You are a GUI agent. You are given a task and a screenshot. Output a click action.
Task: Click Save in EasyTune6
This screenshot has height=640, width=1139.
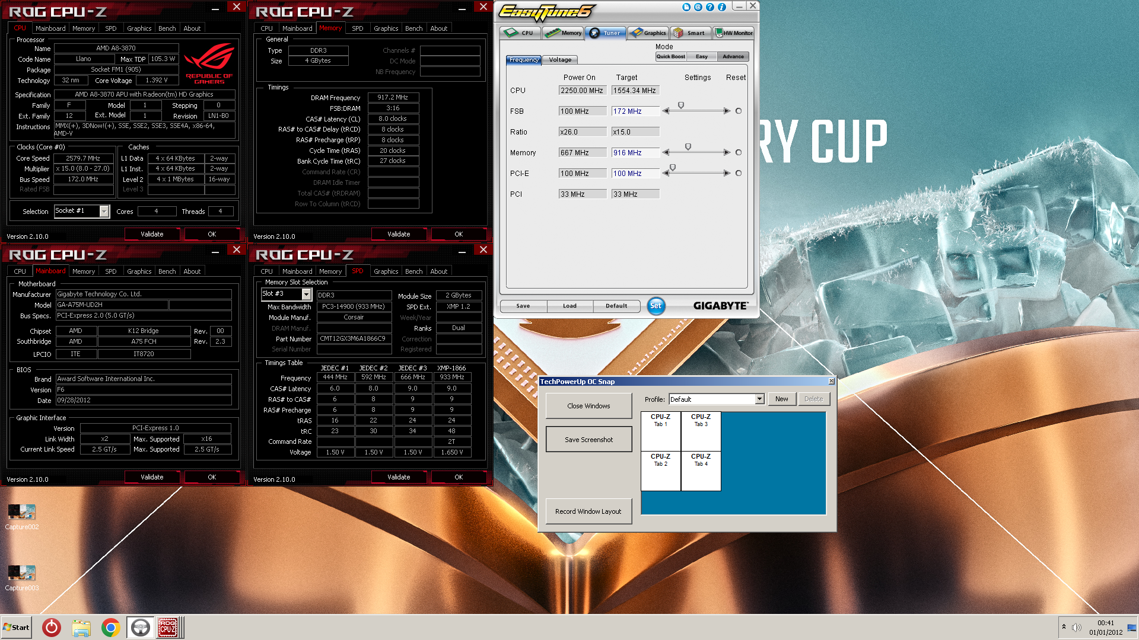523,306
